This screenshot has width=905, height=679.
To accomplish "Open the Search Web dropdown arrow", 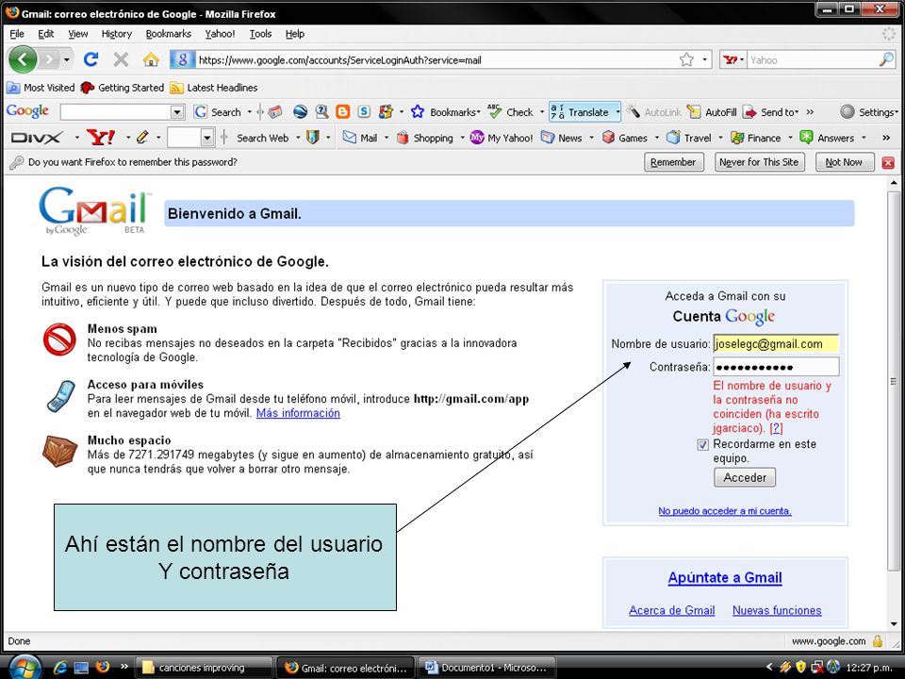I will (x=298, y=138).
